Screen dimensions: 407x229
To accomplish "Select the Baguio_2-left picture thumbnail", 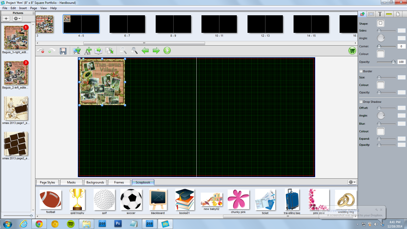I will 16,73.
